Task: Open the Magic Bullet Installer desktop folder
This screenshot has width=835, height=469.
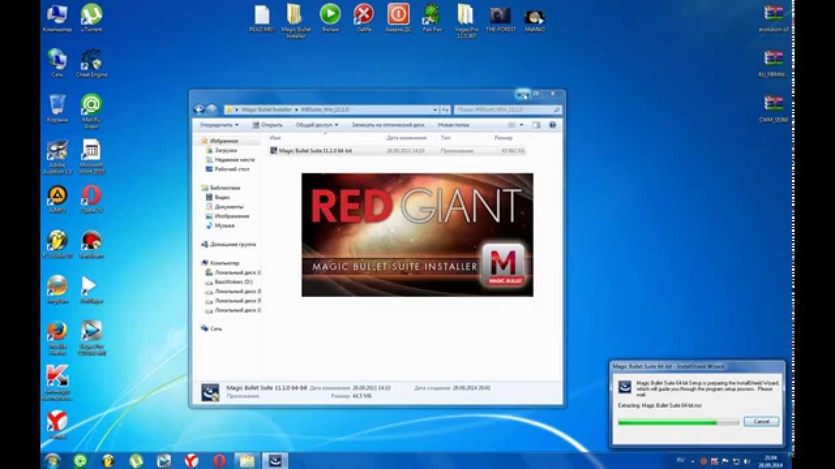Action: click(x=295, y=20)
